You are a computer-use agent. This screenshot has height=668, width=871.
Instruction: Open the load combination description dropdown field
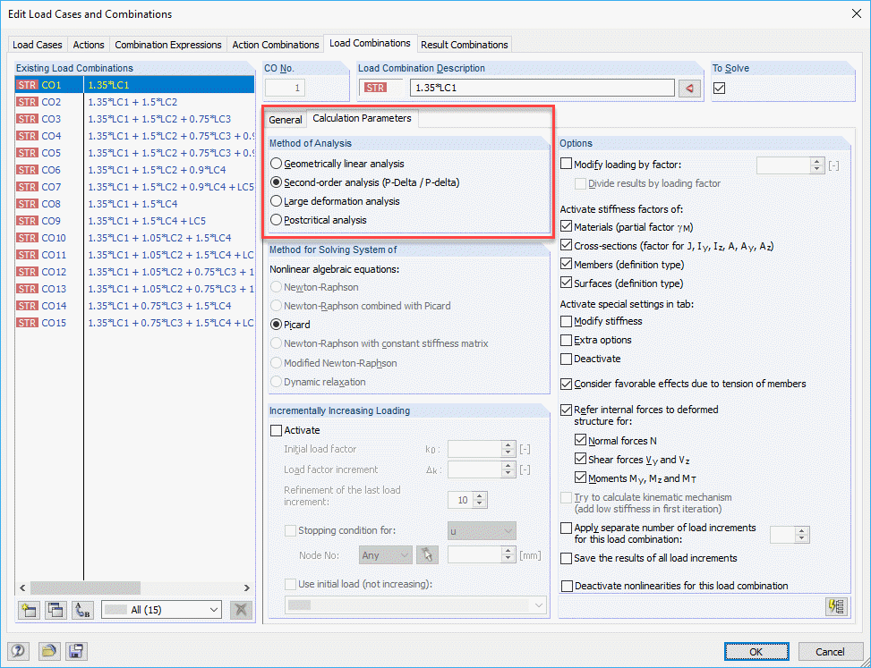(x=542, y=89)
